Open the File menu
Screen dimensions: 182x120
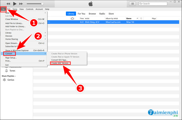coord(3,9)
